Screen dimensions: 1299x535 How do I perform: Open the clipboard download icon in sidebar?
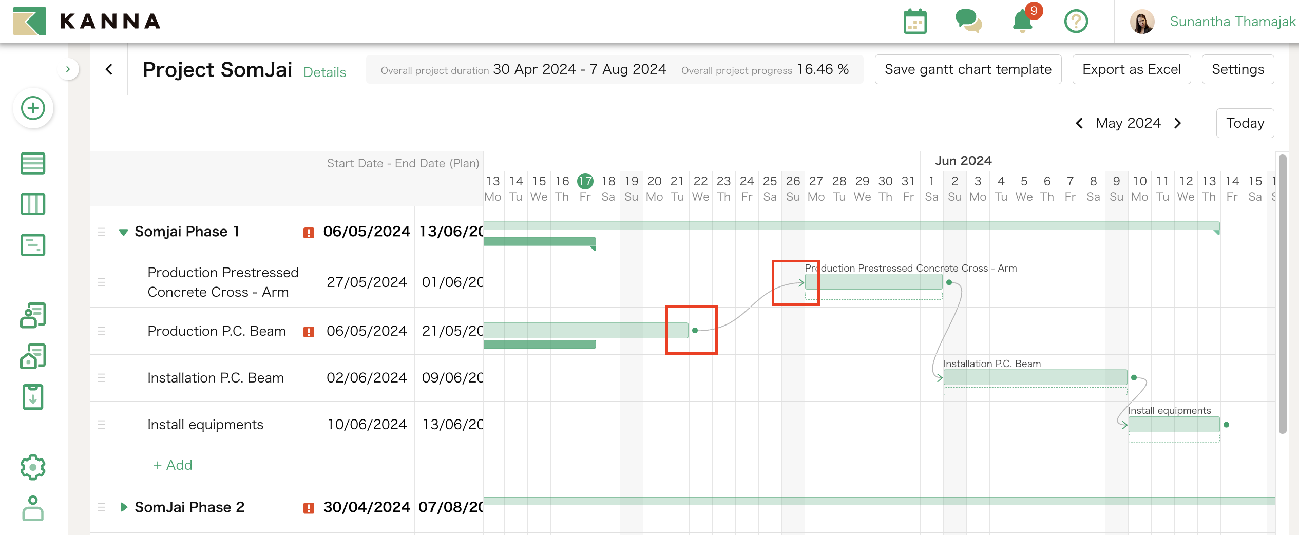coord(33,396)
